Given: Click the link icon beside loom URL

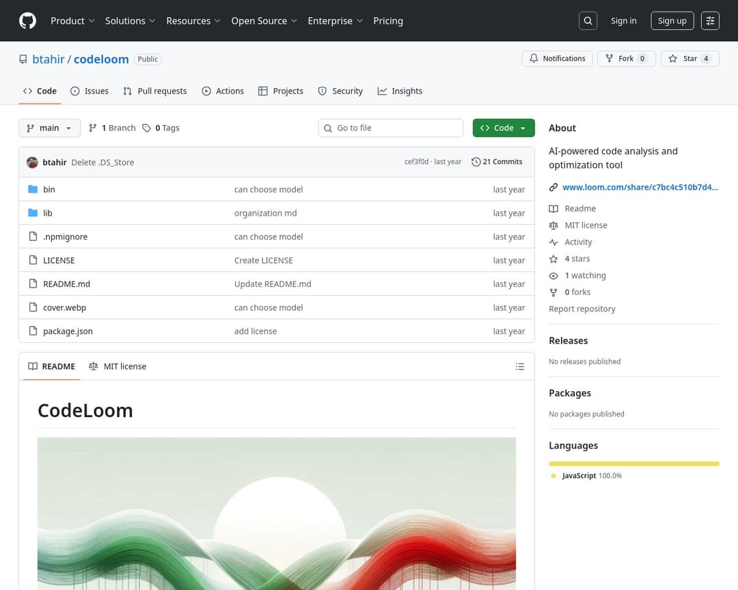Looking at the screenshot, I should (553, 187).
